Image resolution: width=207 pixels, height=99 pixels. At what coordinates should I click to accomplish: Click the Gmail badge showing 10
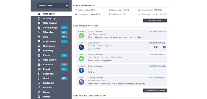coord(64,78)
